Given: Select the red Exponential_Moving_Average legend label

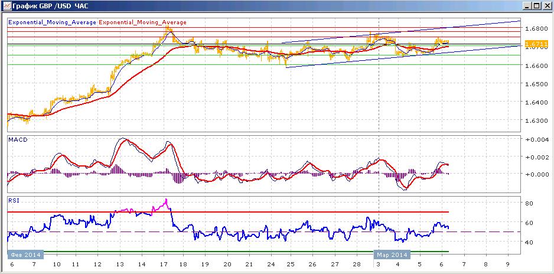Looking at the screenshot, I should tap(143, 22).
